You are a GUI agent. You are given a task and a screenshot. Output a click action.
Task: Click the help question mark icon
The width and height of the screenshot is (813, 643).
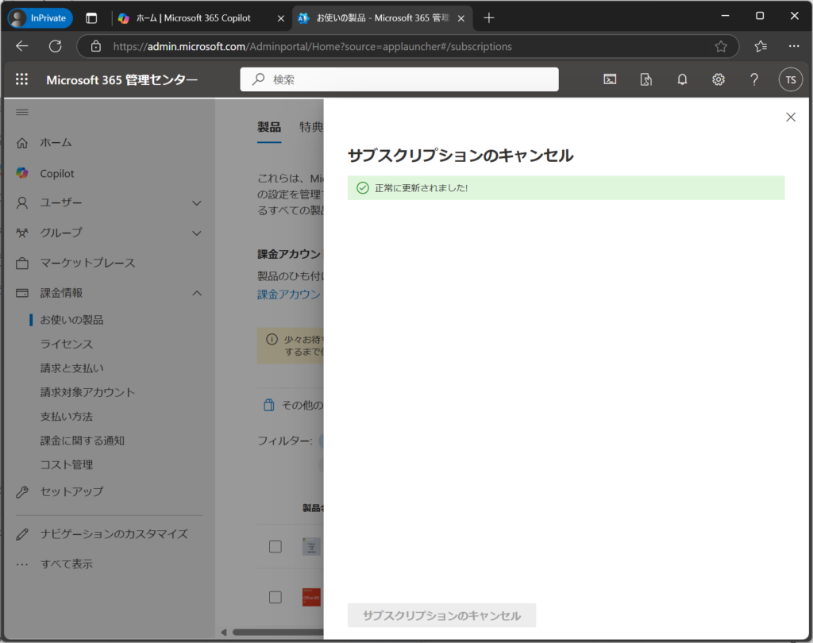pyautogui.click(x=754, y=79)
